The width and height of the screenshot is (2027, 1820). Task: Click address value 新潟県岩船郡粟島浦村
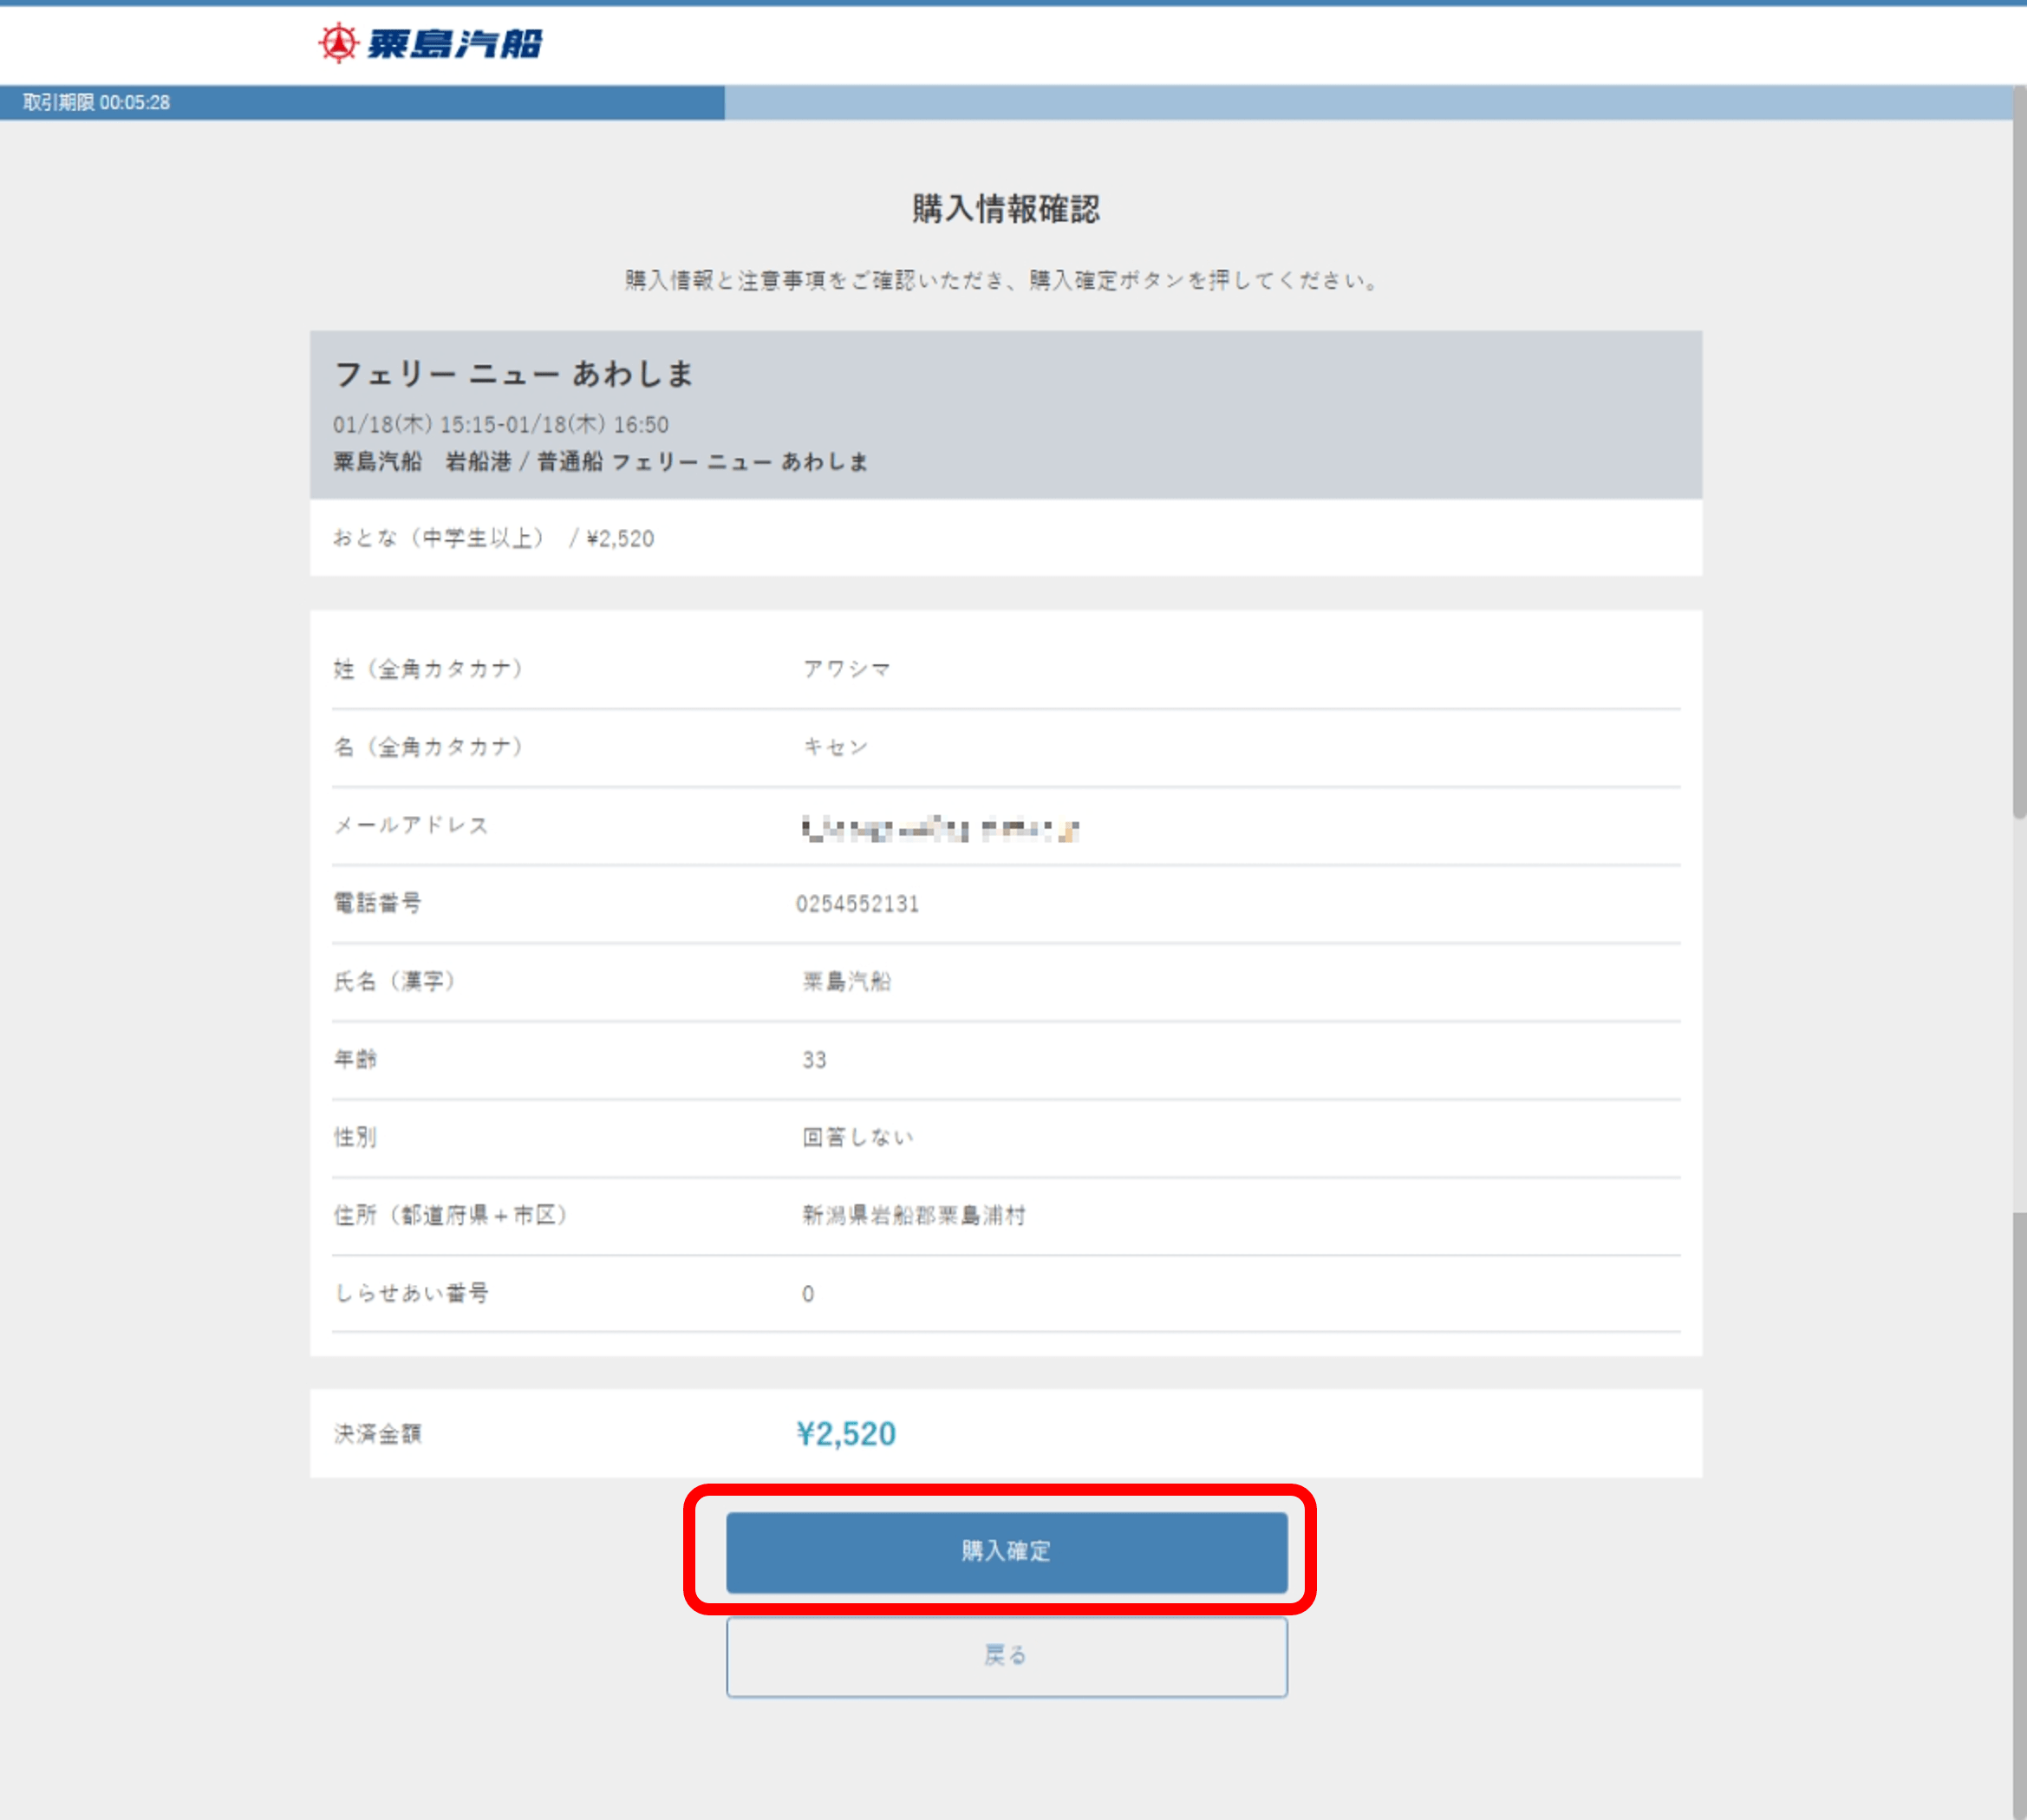coord(914,1215)
